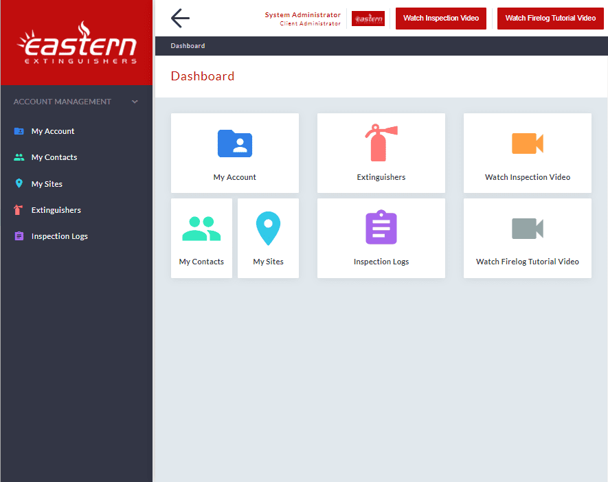Open Extinguishers from the sidebar menu

56,210
